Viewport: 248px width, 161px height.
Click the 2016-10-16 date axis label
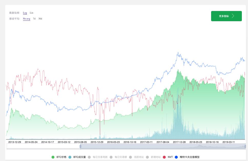click(130, 142)
